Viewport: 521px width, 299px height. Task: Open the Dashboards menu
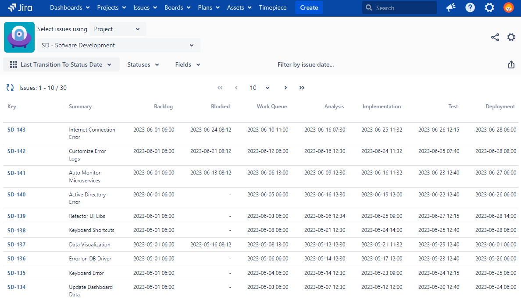[x=70, y=7]
